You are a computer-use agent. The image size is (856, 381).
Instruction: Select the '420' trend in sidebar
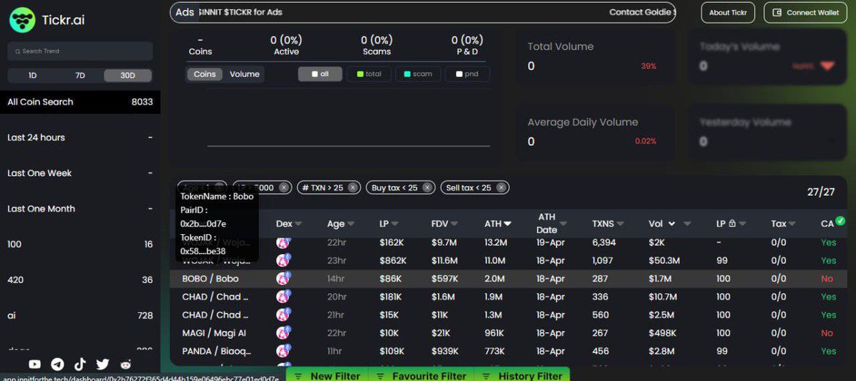[80, 280]
